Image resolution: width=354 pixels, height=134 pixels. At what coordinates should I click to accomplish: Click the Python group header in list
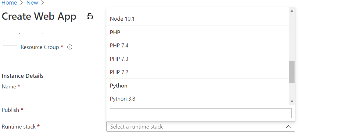119,86
